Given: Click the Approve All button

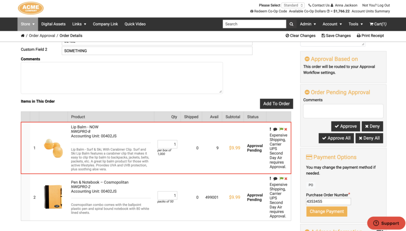Looking at the screenshot, I should [x=336, y=138].
